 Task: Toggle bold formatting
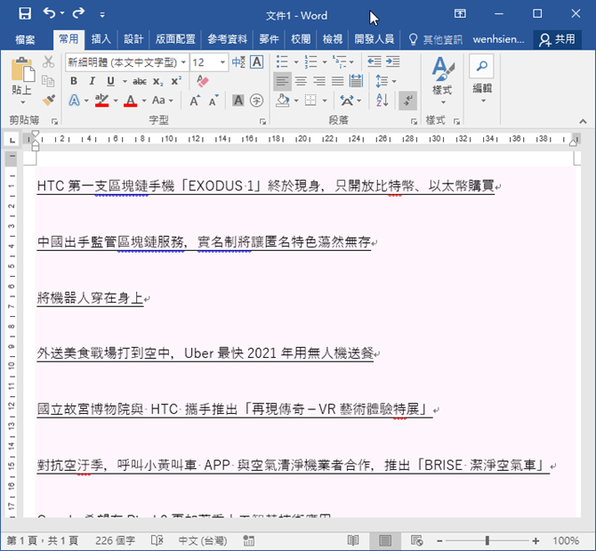pos(74,81)
